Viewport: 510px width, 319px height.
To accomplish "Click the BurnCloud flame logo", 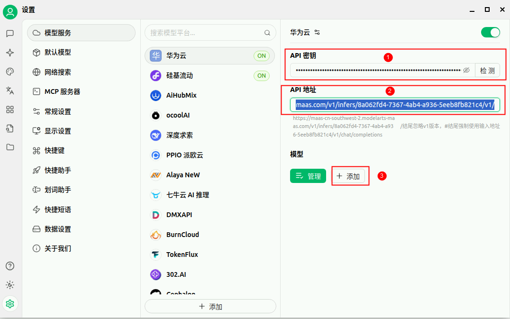I will click(x=156, y=235).
